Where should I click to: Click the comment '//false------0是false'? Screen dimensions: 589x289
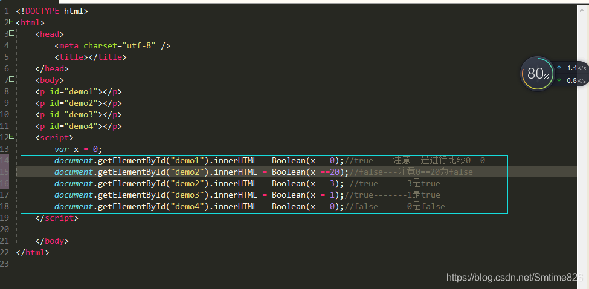pyautogui.click(x=395, y=206)
